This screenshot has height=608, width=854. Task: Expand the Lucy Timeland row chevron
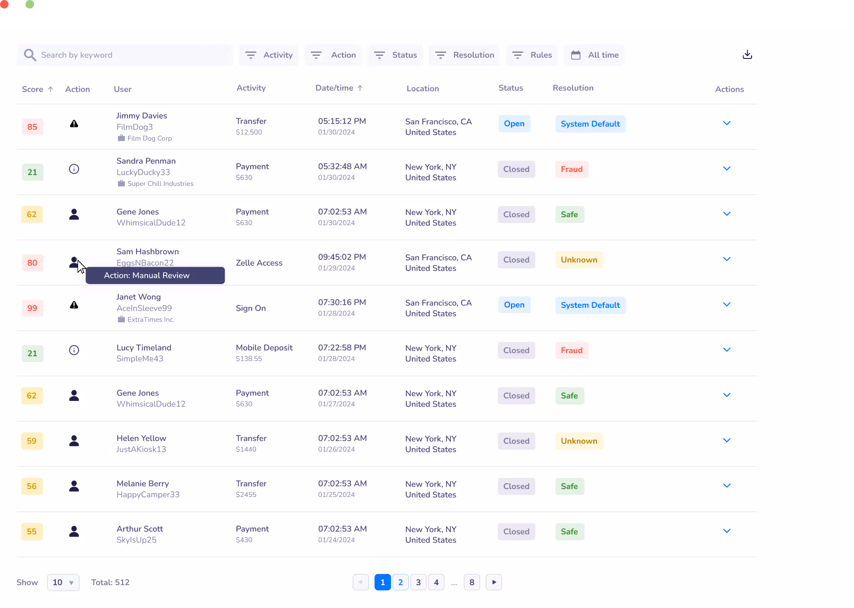727,349
